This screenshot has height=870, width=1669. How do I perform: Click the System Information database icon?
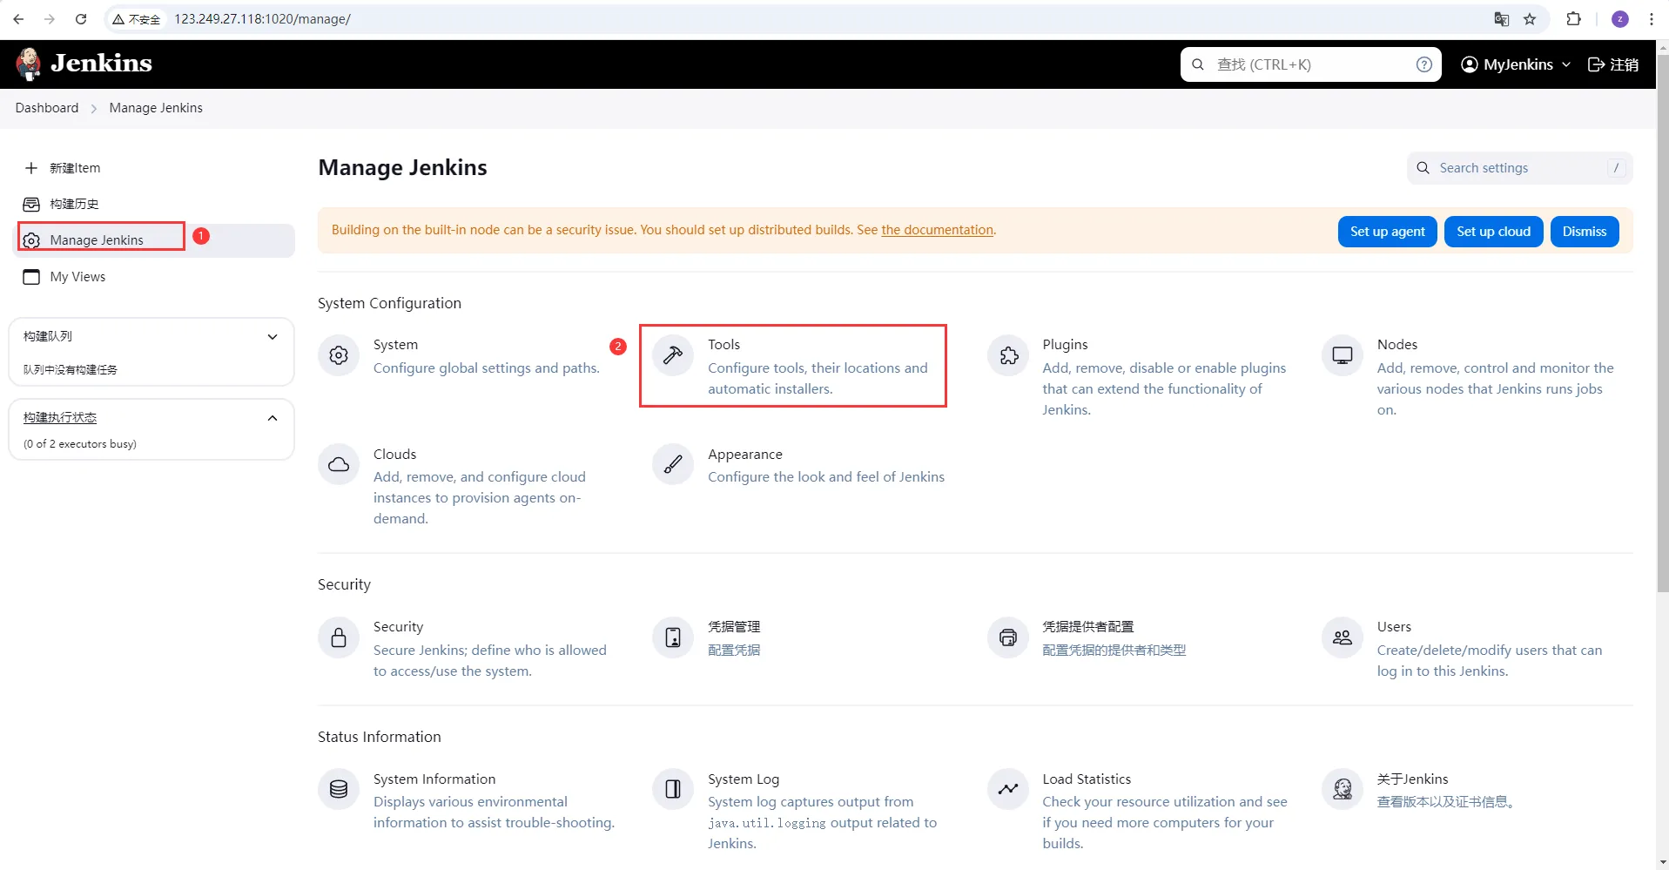pos(339,789)
